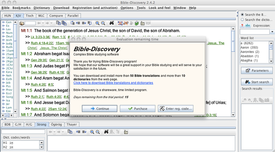
Task: Open the Bookmarks menu
Action: [x=21, y=8]
